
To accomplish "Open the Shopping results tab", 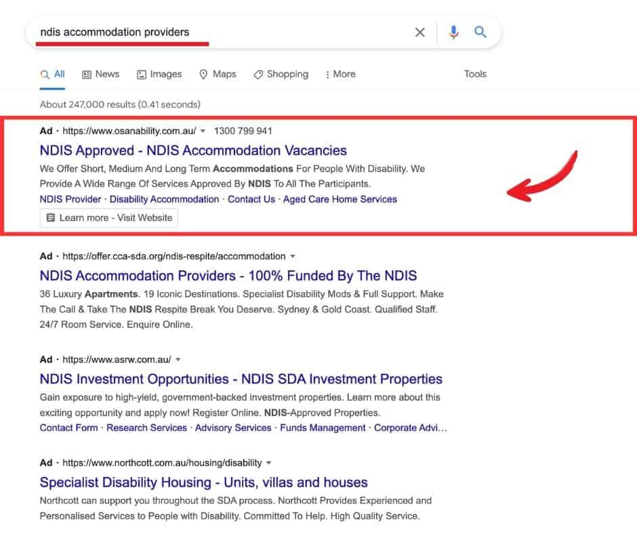I will tap(281, 75).
